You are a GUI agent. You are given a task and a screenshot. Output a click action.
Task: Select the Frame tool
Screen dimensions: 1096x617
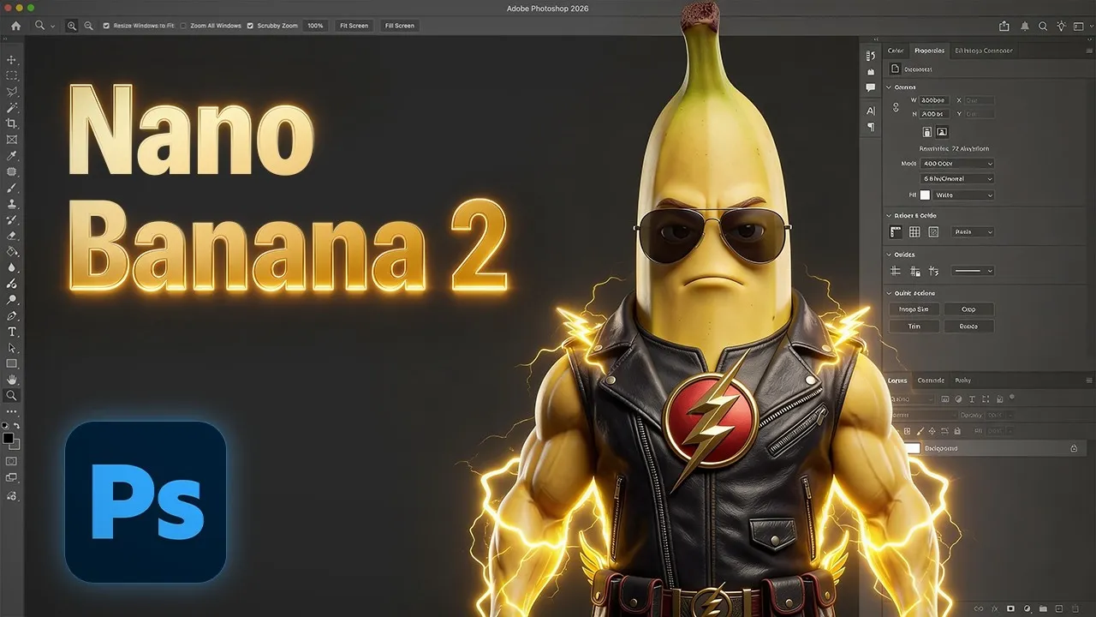(x=12, y=140)
